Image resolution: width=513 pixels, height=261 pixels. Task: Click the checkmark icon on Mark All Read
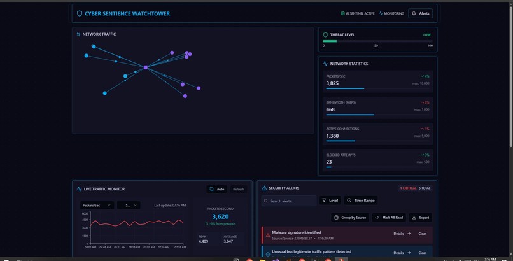coord(377,218)
